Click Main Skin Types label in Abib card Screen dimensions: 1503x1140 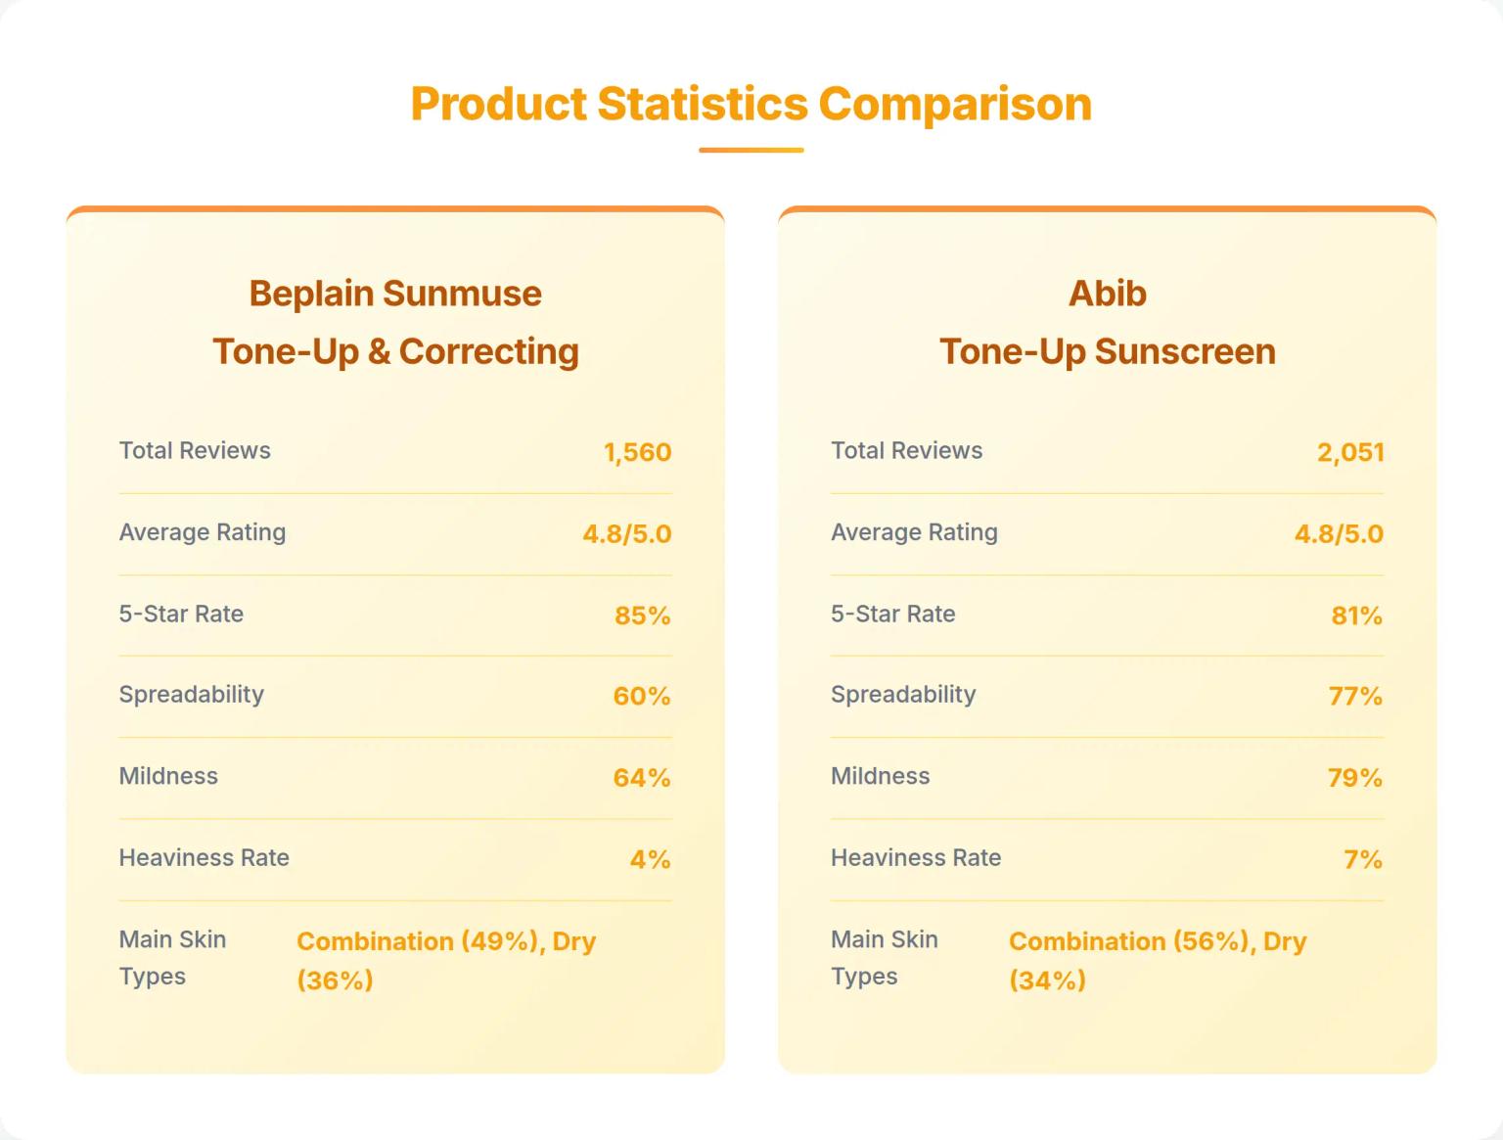[884, 958]
